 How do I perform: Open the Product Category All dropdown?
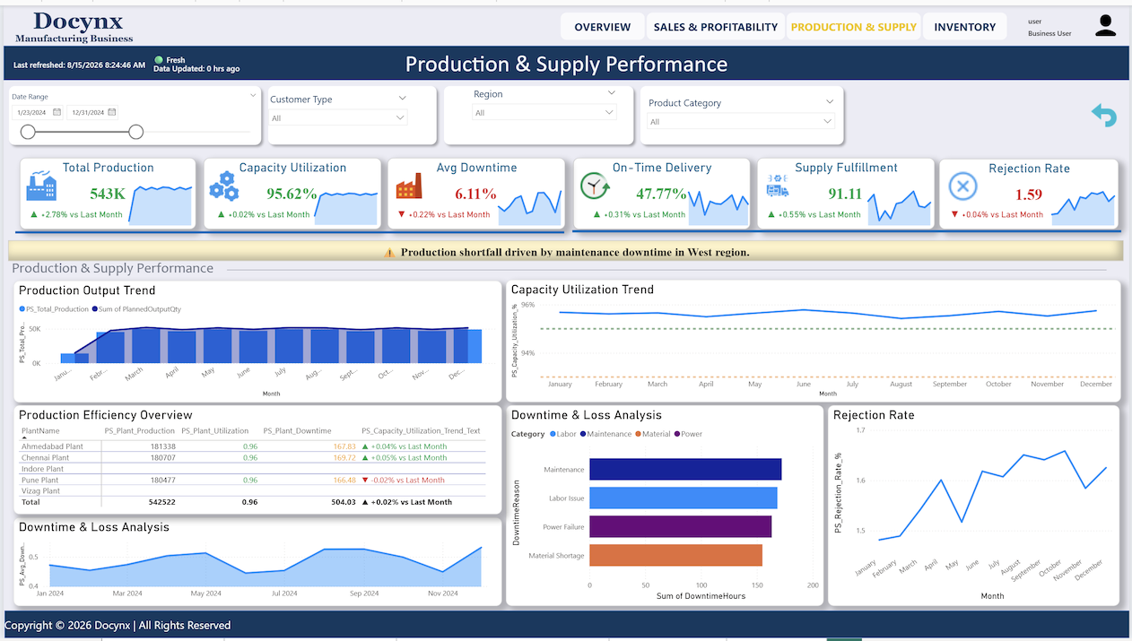(741, 121)
